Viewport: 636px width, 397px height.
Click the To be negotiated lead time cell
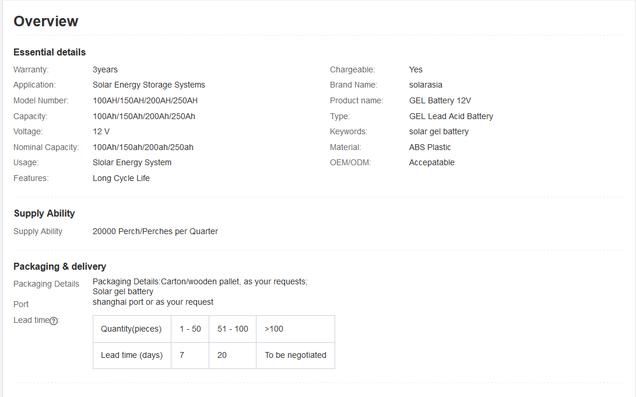point(296,355)
